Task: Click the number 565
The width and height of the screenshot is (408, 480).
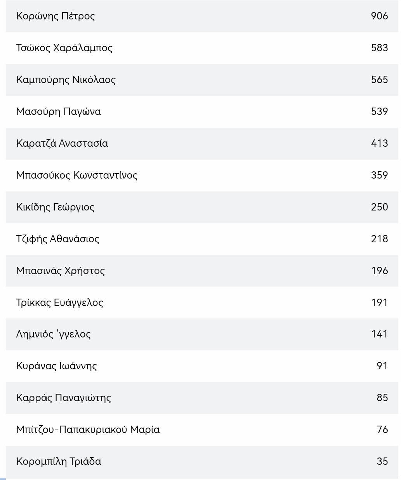Action: (379, 80)
